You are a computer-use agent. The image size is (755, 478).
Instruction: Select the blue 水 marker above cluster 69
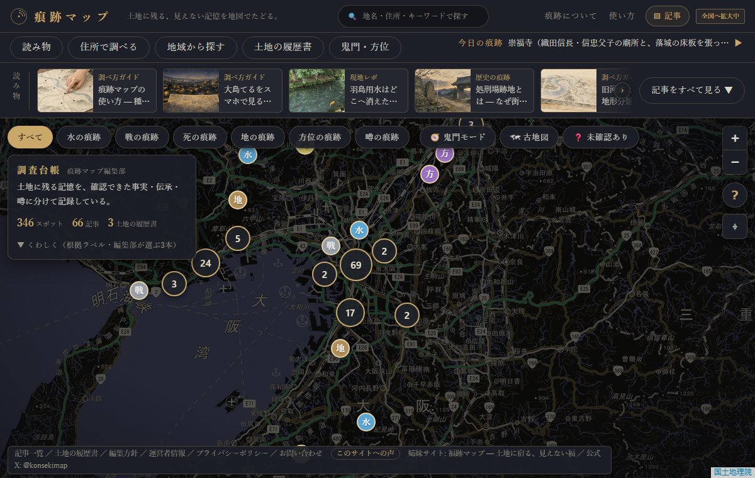[x=359, y=230]
